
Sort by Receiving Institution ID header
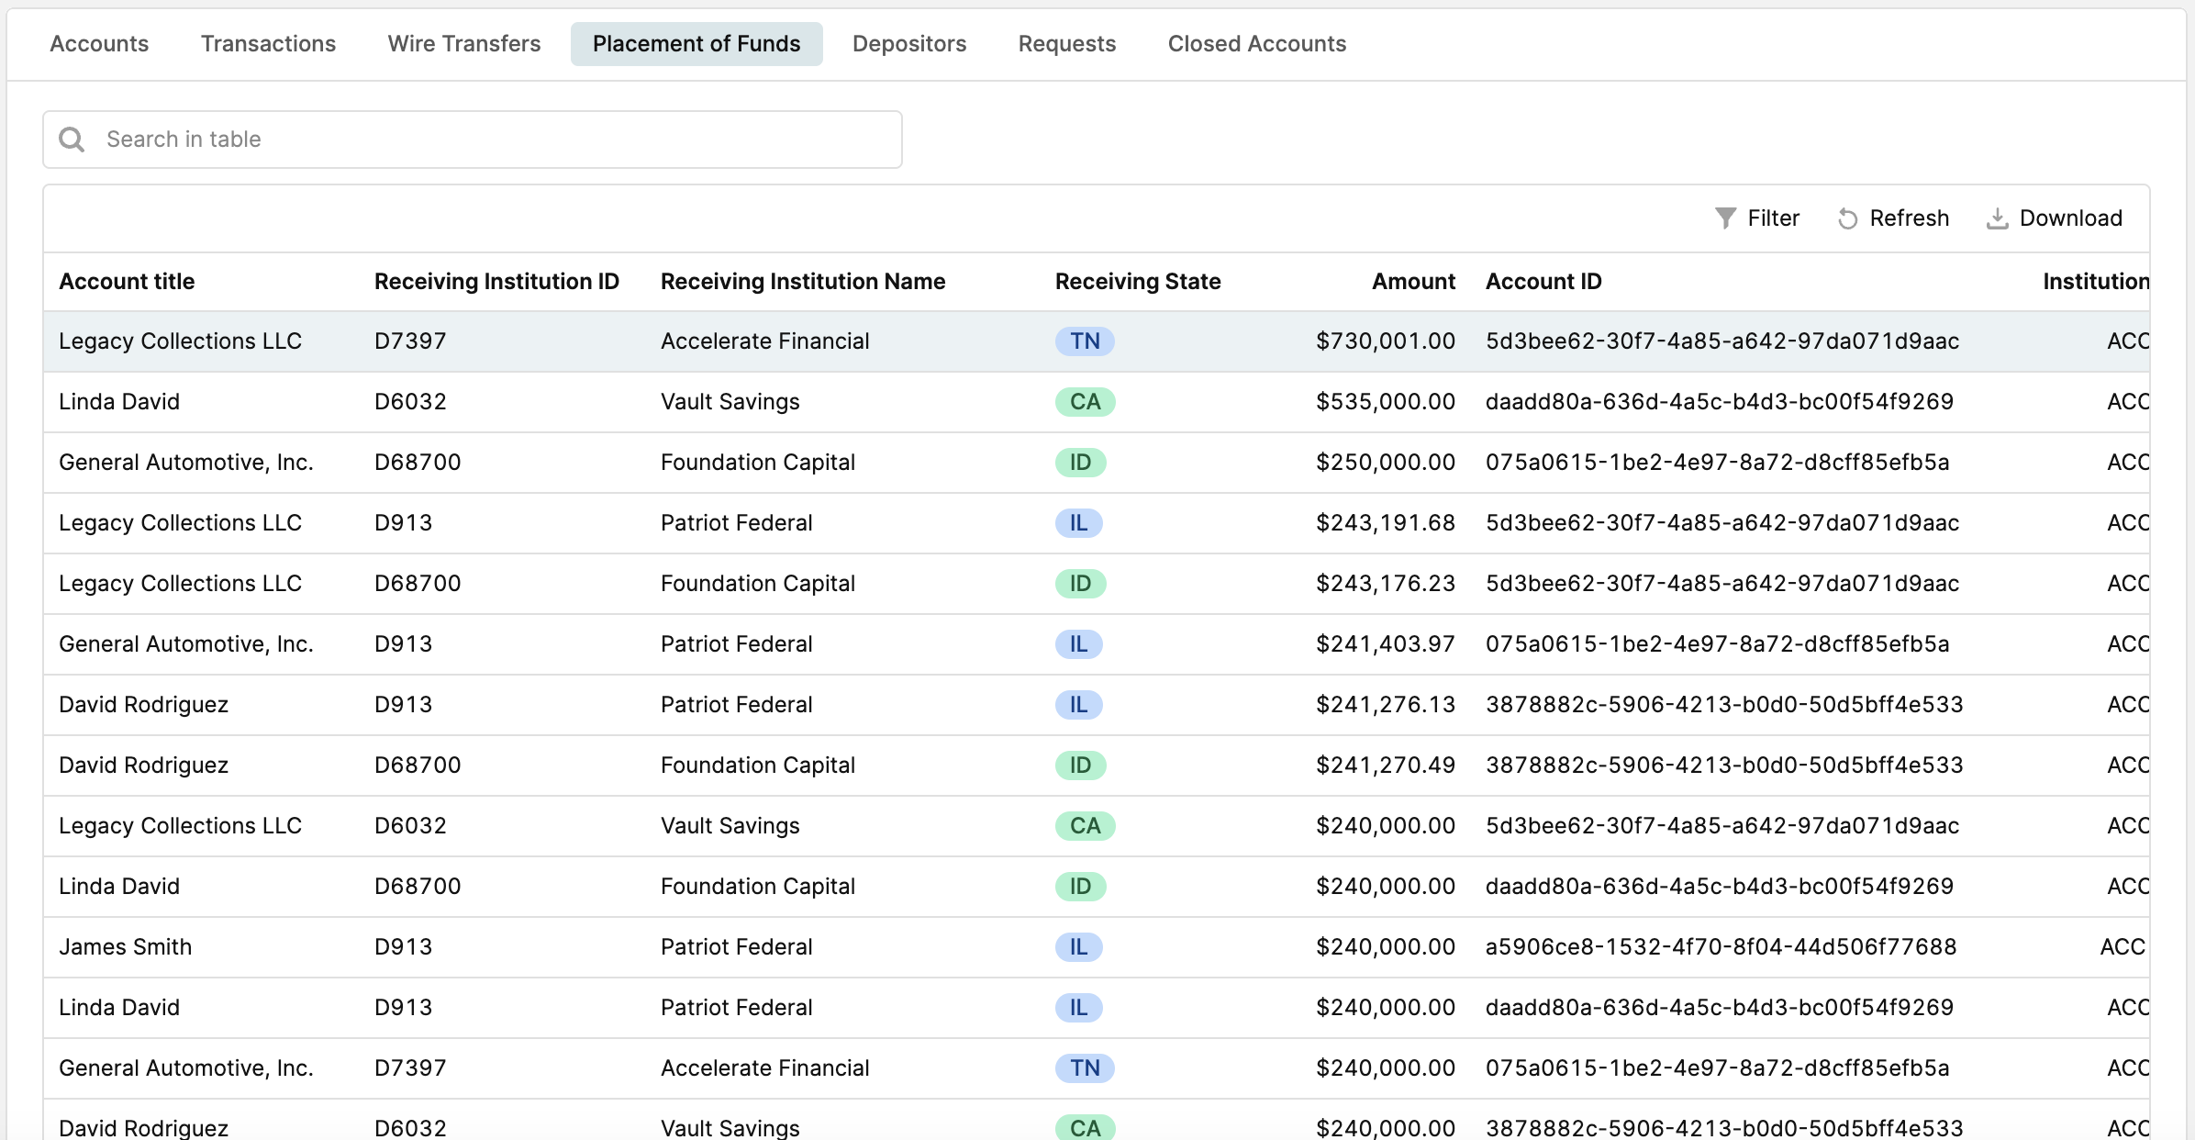click(496, 282)
